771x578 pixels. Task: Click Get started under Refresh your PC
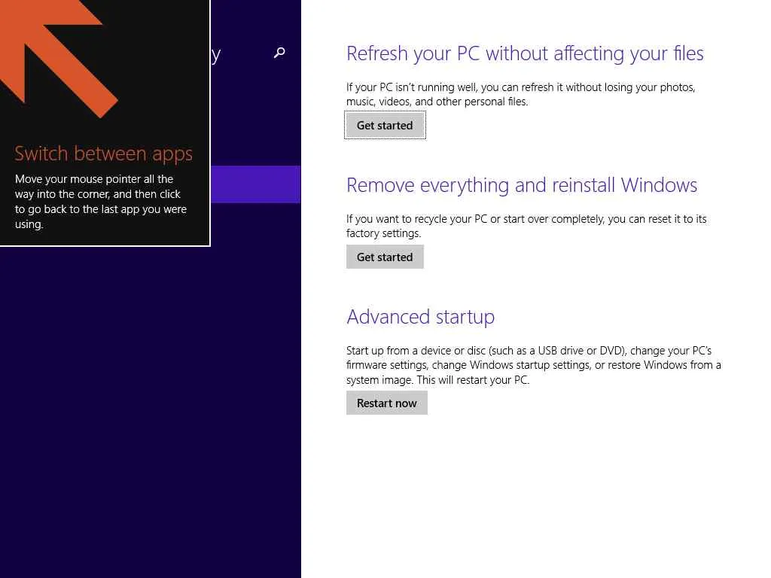[x=385, y=126]
